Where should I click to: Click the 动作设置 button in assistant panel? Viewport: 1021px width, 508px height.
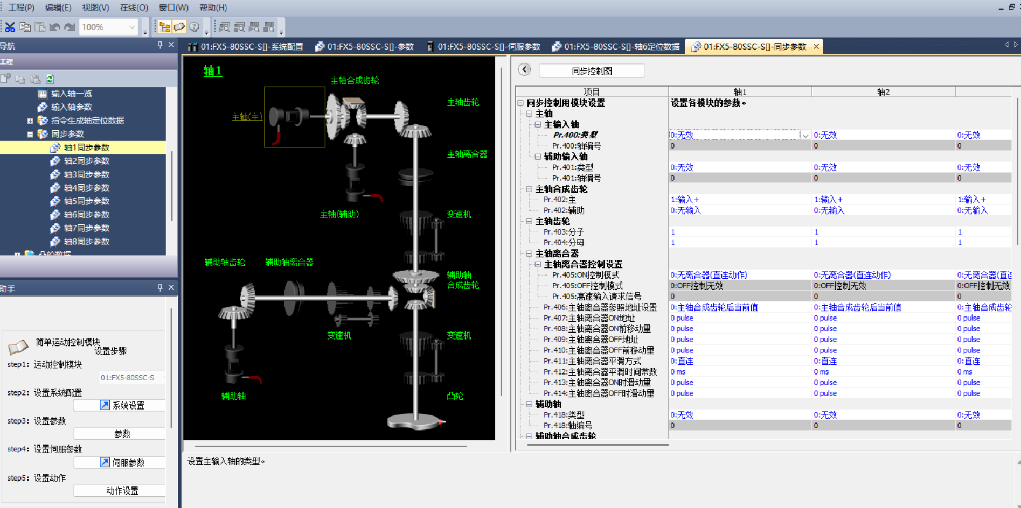click(122, 490)
